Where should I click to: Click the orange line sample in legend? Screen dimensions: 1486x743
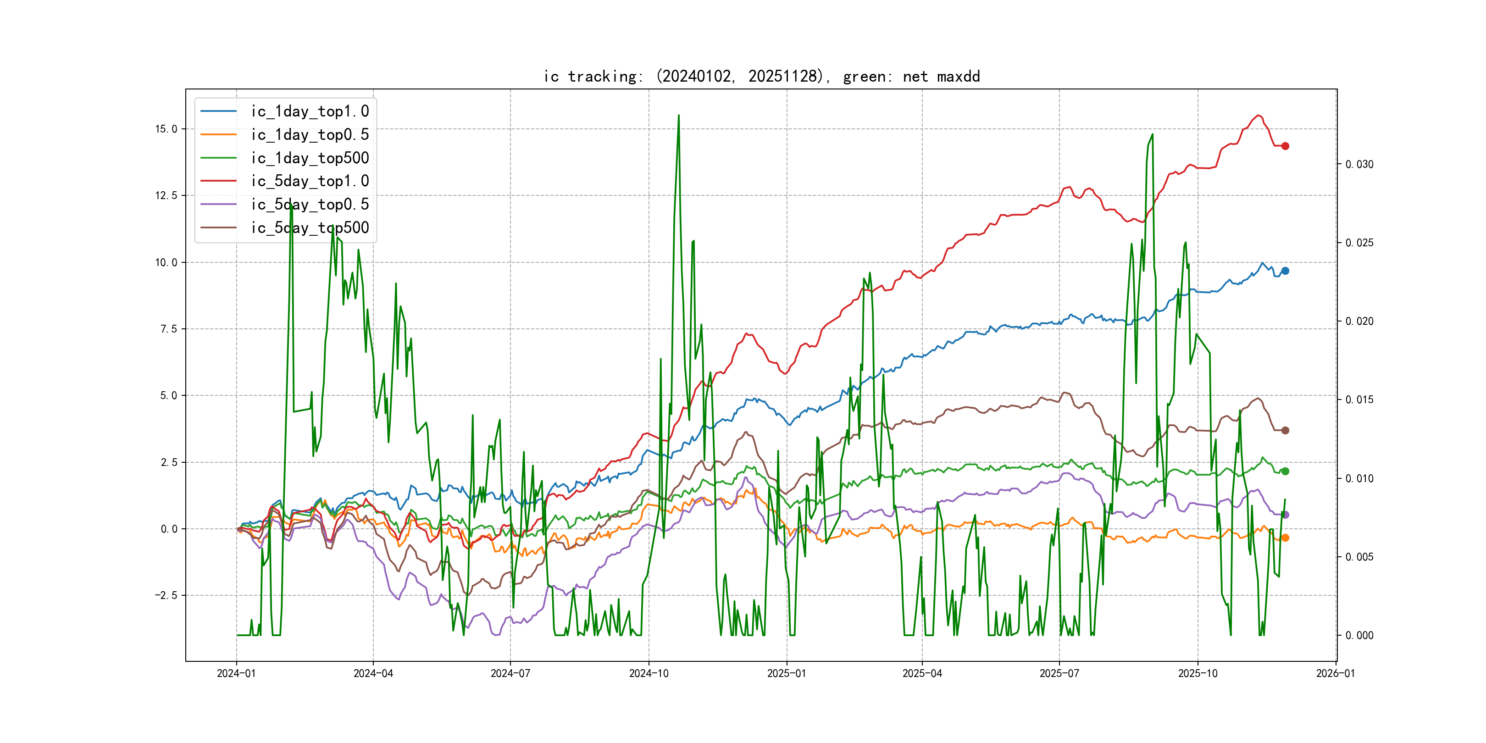(x=218, y=134)
